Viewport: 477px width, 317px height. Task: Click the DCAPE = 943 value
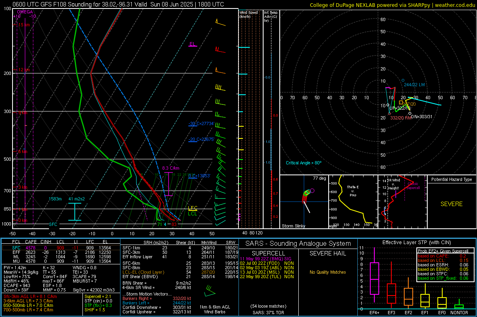(17, 285)
